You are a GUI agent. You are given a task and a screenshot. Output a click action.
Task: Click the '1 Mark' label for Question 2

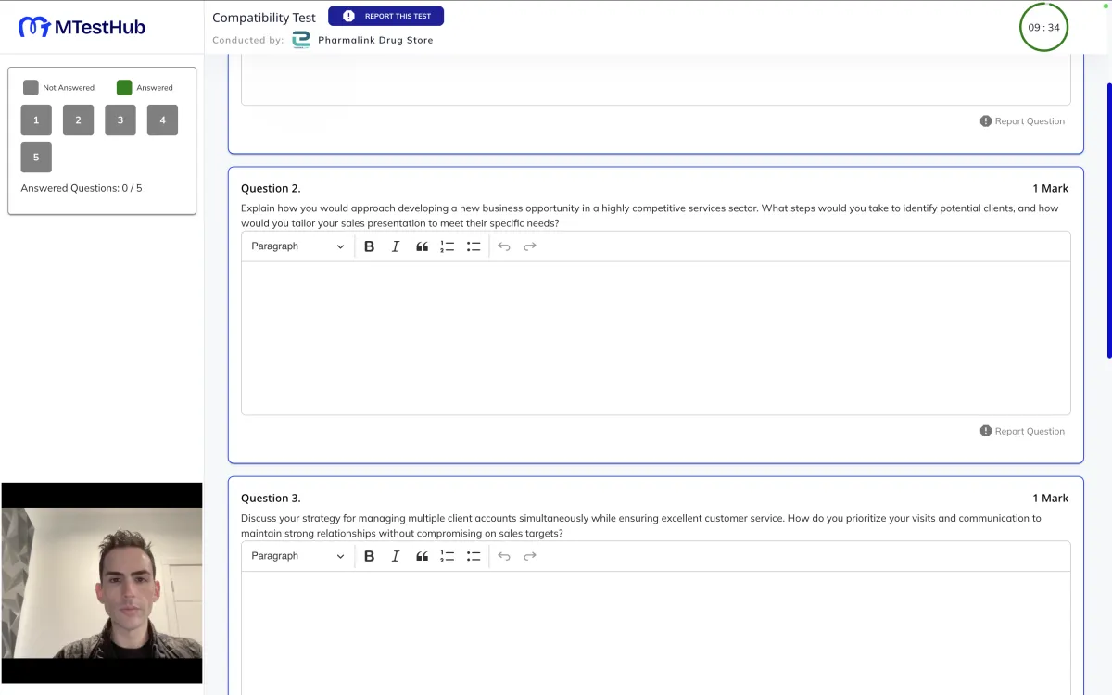click(1051, 188)
